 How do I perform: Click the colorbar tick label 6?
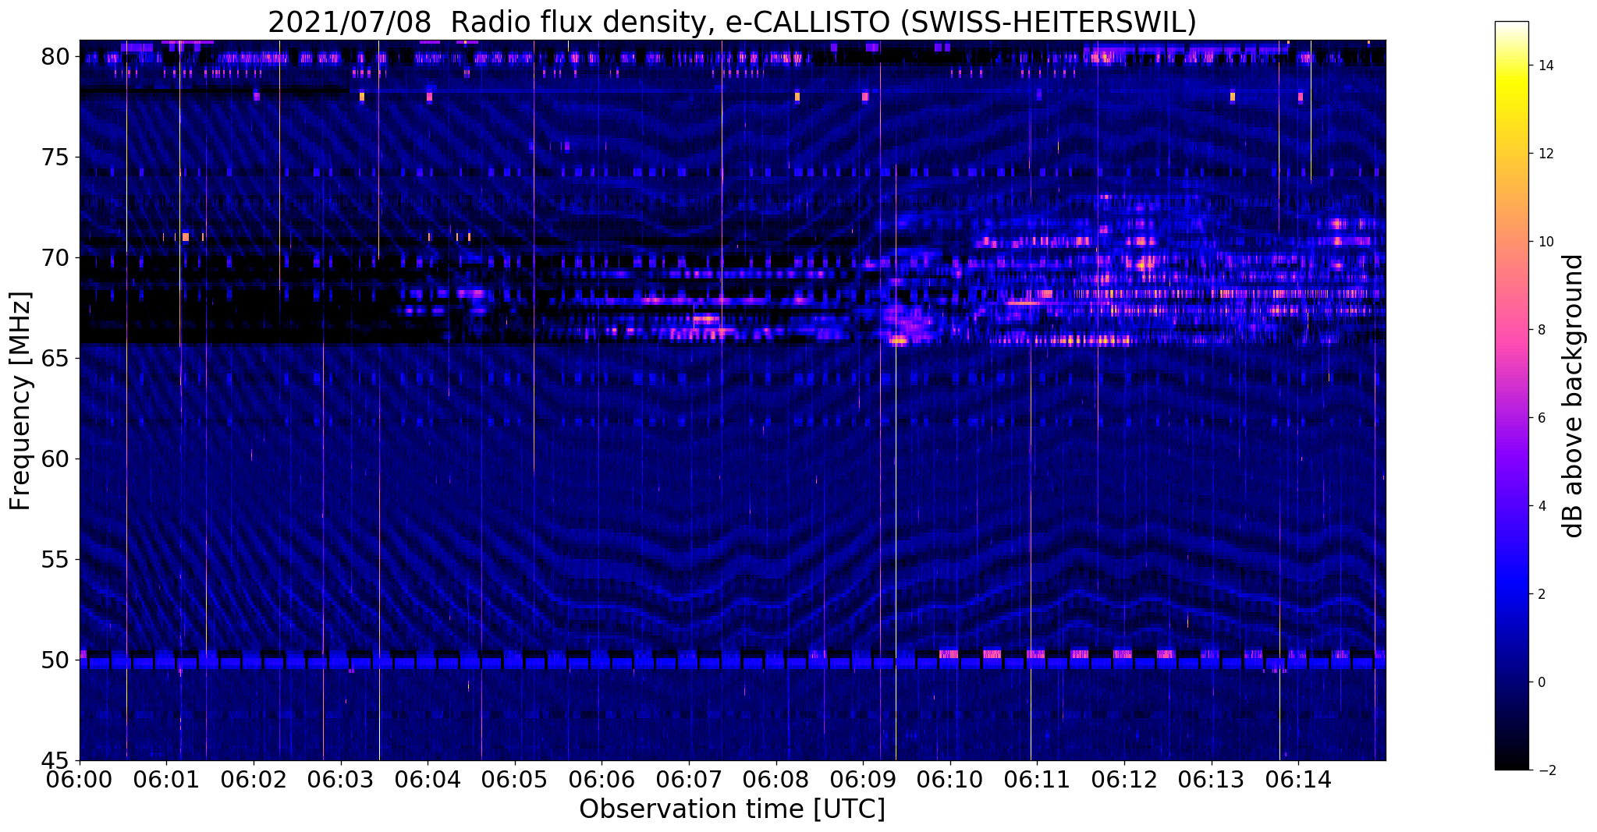coord(1541,419)
